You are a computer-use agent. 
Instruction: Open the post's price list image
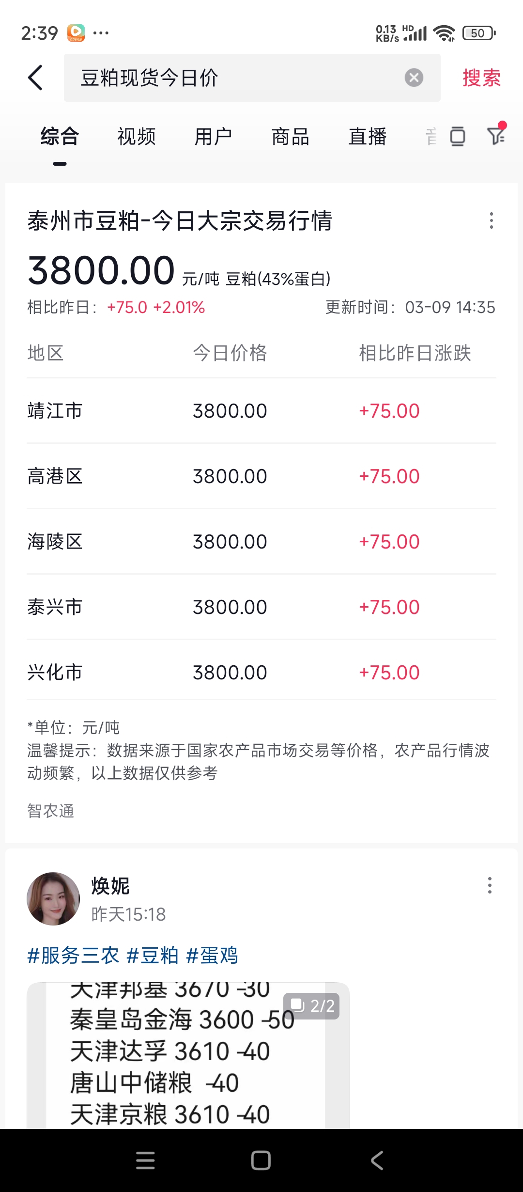[188, 1056]
